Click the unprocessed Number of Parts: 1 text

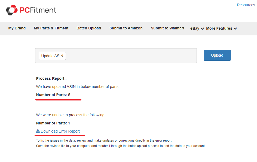[53, 123]
